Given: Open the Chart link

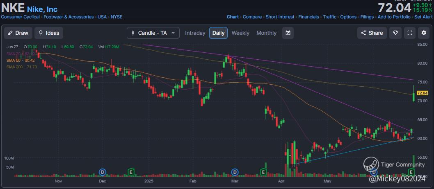Looking at the screenshot, I should [233, 17].
